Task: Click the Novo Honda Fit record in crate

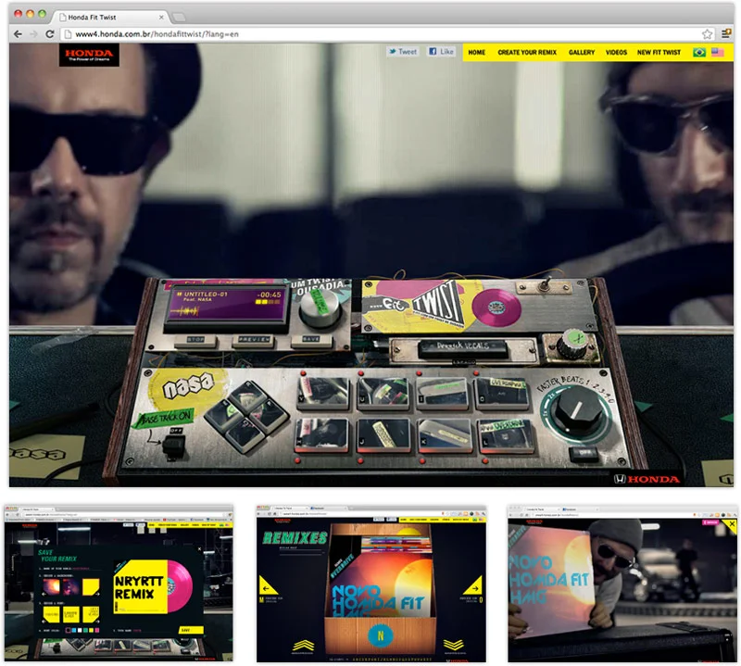Action: click(x=381, y=586)
